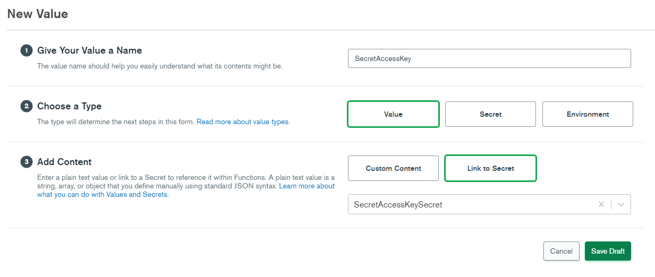Click the 'Choose a Type' heading

point(69,106)
